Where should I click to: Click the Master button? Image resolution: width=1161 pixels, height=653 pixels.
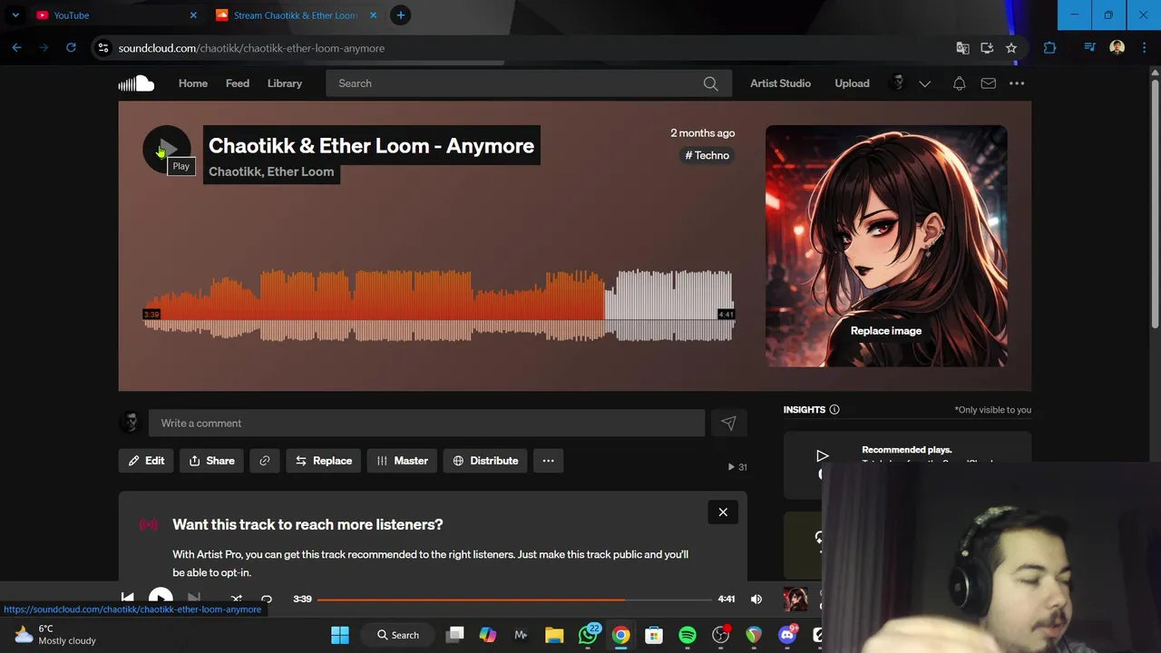[x=402, y=461]
